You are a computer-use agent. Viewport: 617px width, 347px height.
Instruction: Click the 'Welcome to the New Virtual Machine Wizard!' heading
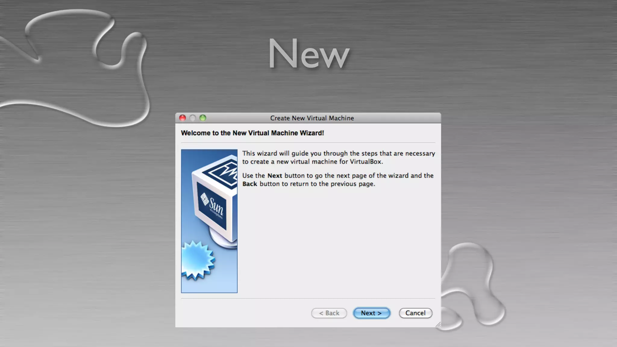252,133
